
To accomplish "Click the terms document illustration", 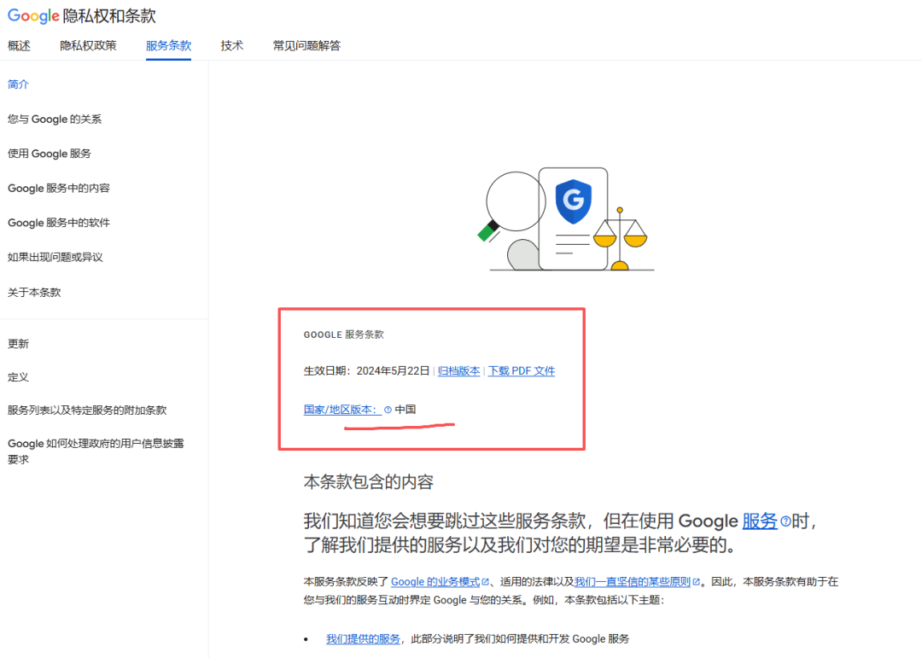I will click(574, 218).
